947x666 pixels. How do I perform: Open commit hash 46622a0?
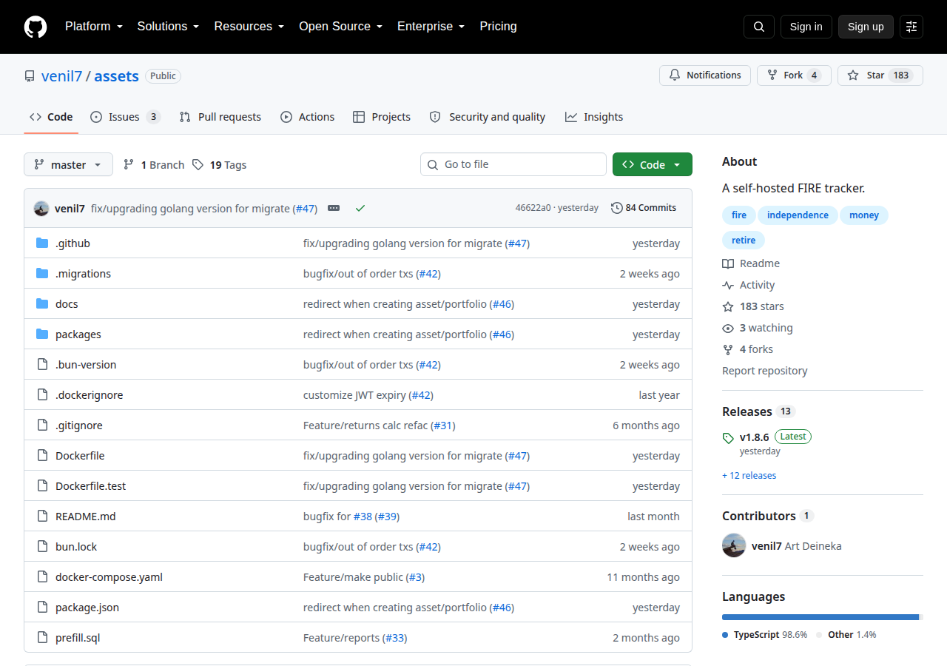tap(533, 208)
